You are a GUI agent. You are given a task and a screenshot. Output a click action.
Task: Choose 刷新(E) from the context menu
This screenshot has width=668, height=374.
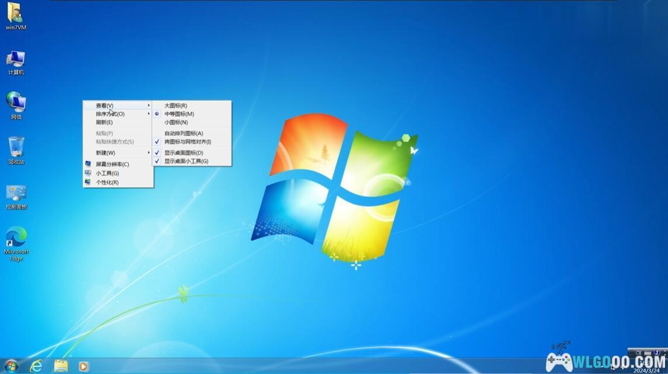104,123
